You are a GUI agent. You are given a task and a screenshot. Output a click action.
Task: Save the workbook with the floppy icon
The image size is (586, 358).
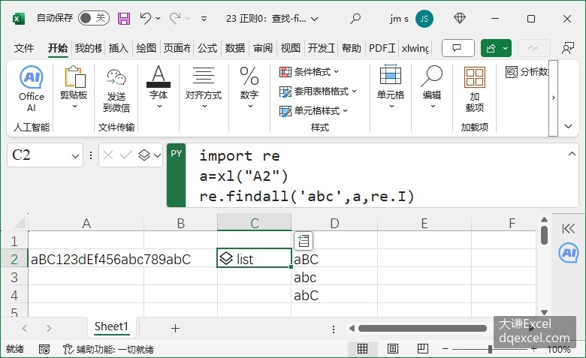124,18
